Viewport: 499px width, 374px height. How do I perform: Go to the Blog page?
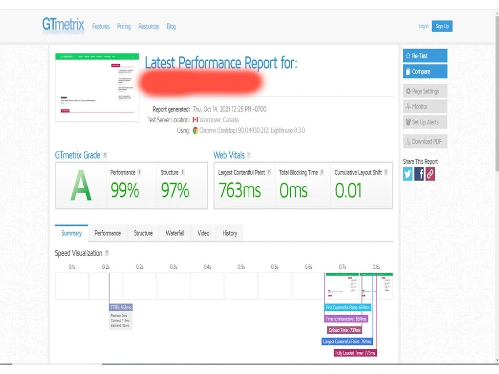171,27
